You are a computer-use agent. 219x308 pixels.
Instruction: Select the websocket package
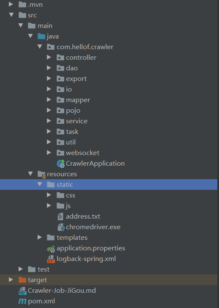(x=78, y=153)
